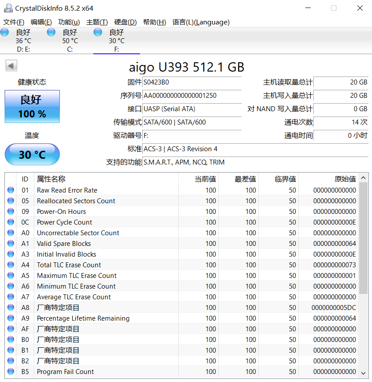372x382 pixels.
Task: Click status orb for Power Cycle Count
Action: point(11,222)
